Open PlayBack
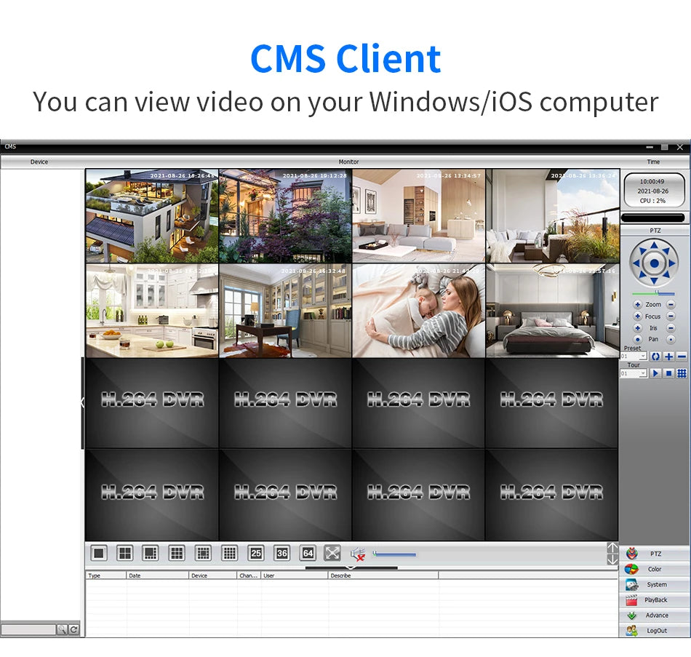Screen dimensions: 691x657 [x=655, y=600]
